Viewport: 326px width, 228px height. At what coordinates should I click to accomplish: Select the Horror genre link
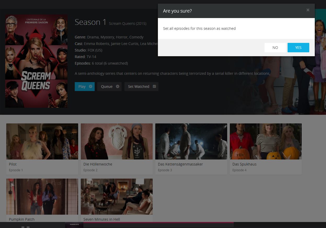pos(121,37)
